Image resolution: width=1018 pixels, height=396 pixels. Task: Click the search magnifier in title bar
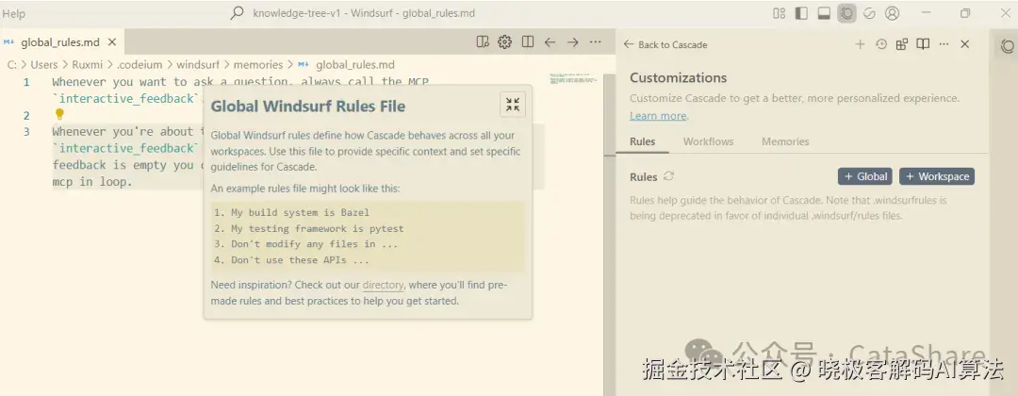237,13
